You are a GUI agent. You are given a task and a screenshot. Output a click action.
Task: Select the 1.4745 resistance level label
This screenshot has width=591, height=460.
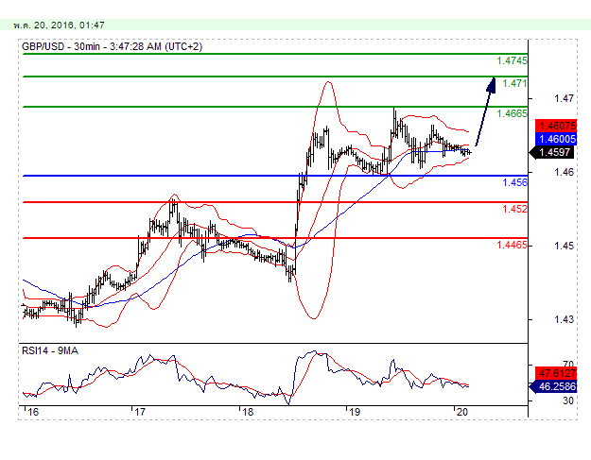click(x=512, y=60)
